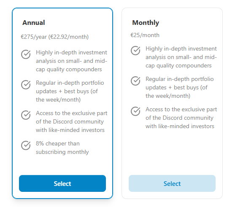Click the Select button on Monthly plan
Image resolution: width=227 pixels, height=207 pixels.
tap(172, 183)
